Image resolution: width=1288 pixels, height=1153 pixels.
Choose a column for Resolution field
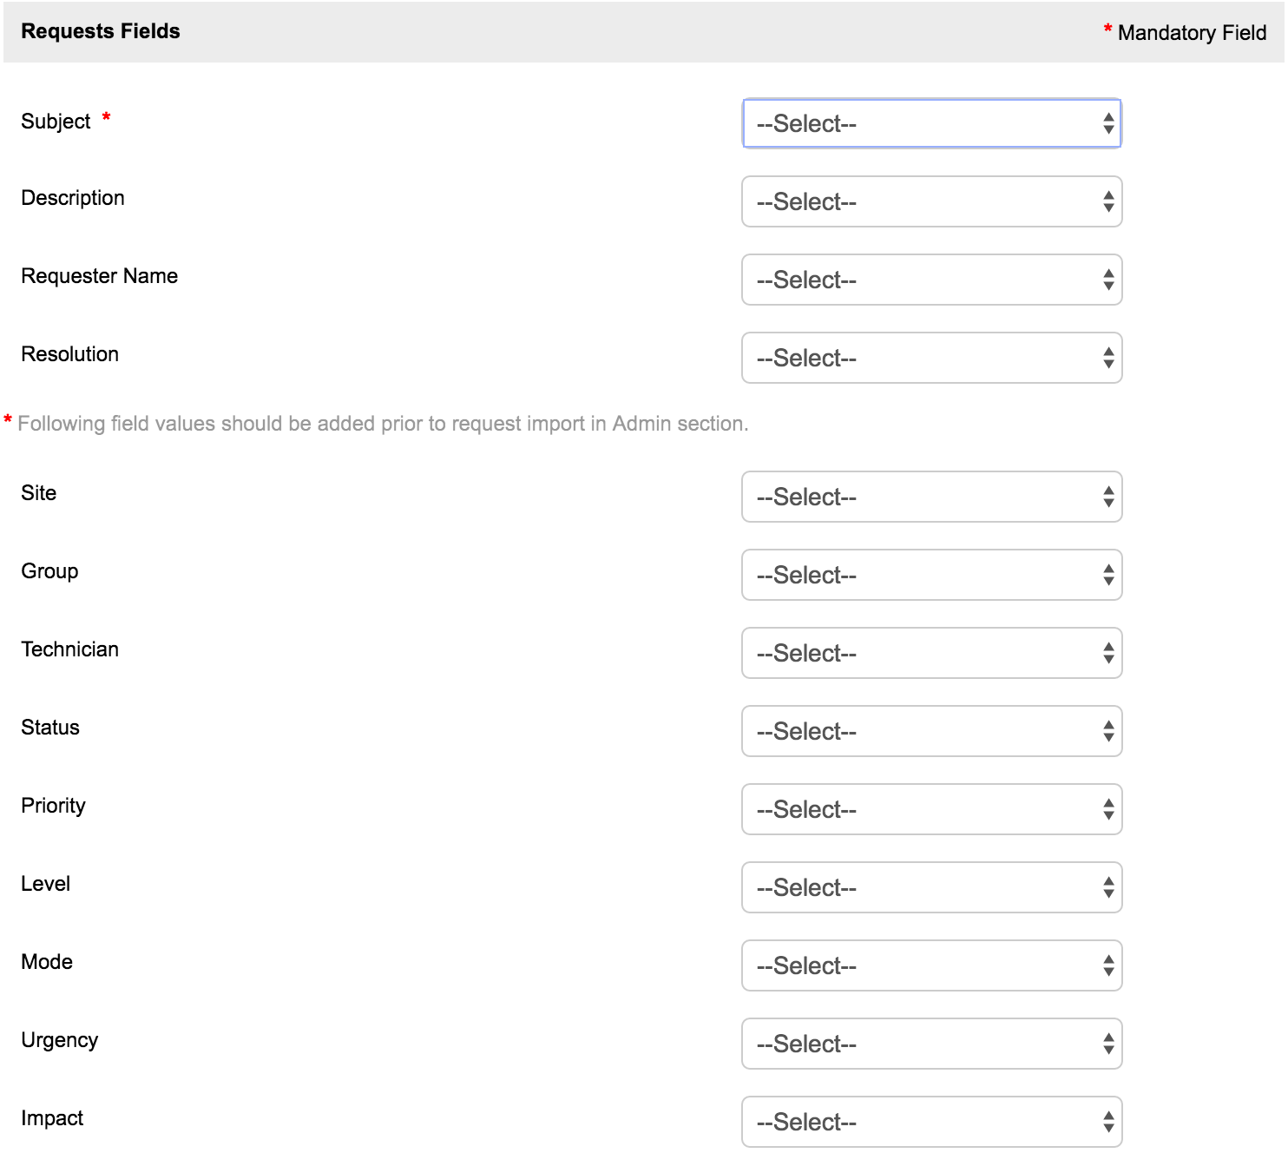click(930, 358)
